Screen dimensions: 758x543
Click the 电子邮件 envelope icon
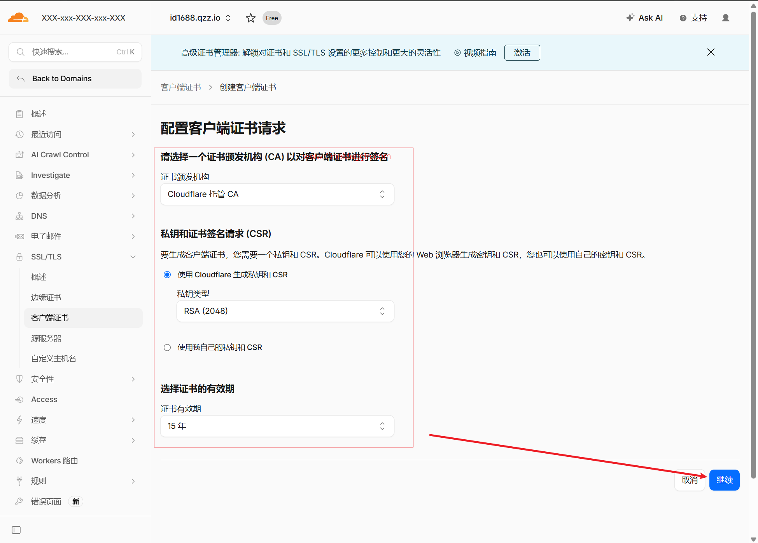coord(19,236)
